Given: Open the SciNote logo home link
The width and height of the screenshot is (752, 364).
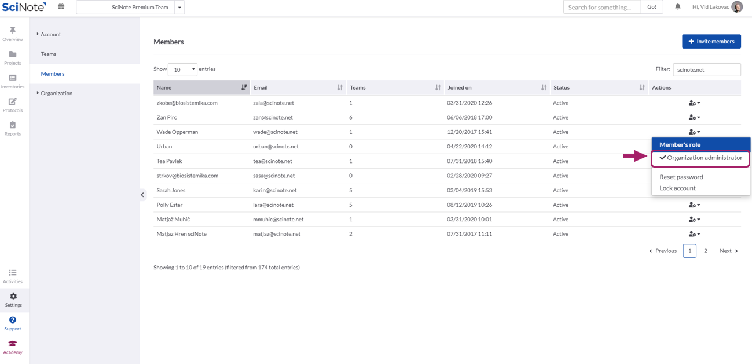Looking at the screenshot, I should coord(24,7).
